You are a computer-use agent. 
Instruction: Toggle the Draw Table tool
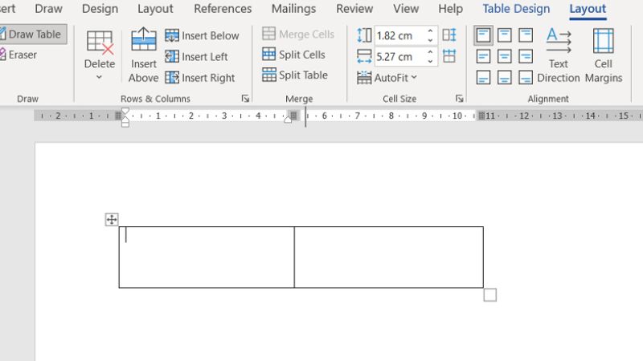[x=32, y=34]
